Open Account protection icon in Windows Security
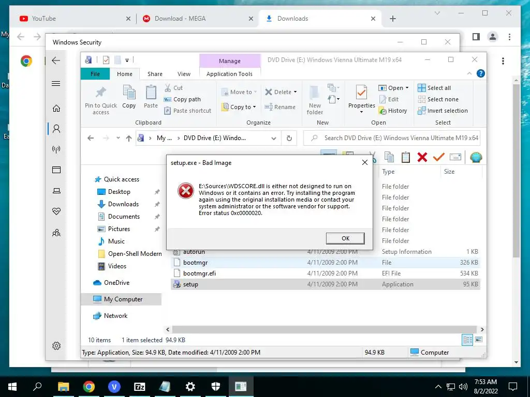This screenshot has height=397, width=530. click(x=56, y=129)
